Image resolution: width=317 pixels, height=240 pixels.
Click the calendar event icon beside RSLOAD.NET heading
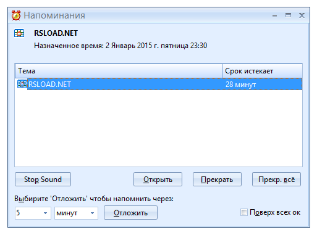pos(19,33)
